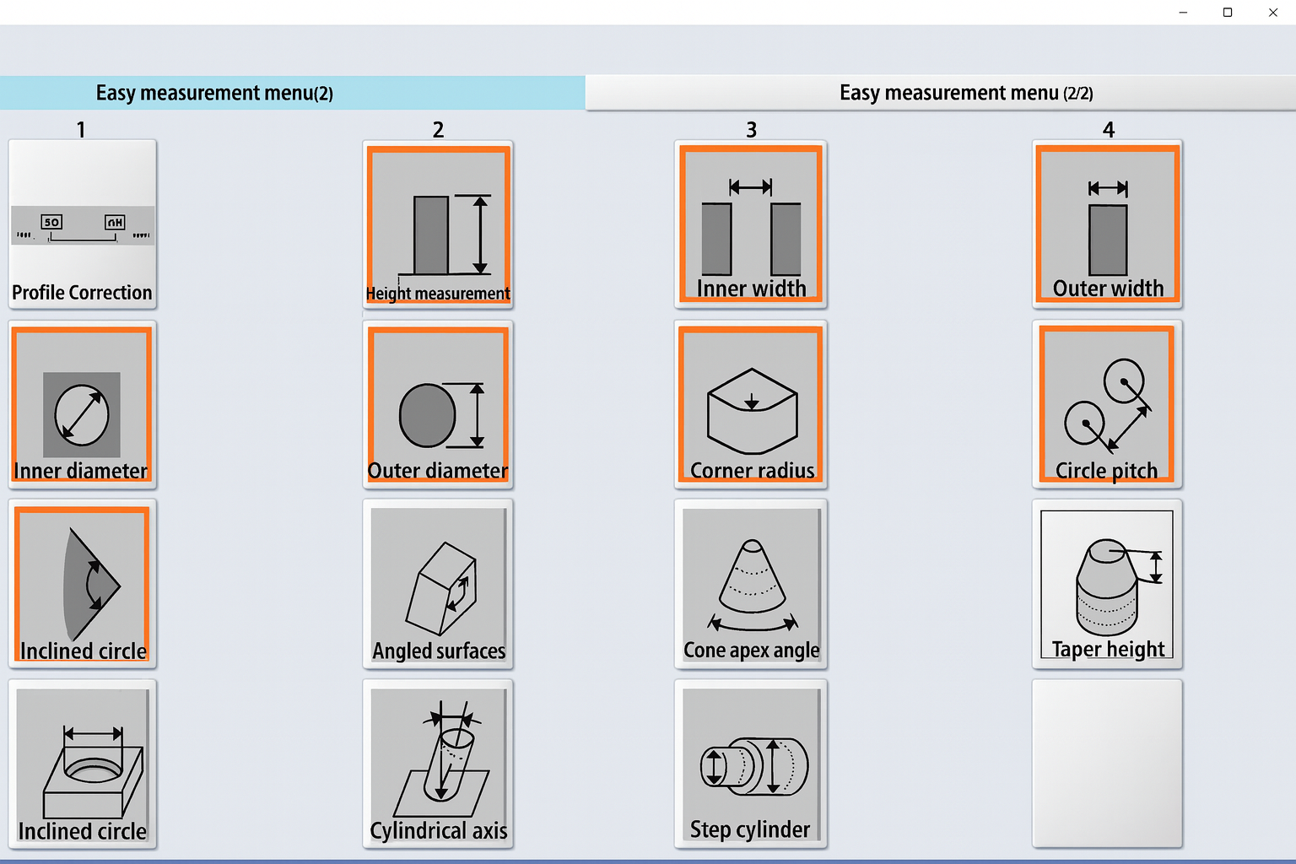Image resolution: width=1296 pixels, height=864 pixels.
Task: Open the Profile Correction tool
Action: 82,224
